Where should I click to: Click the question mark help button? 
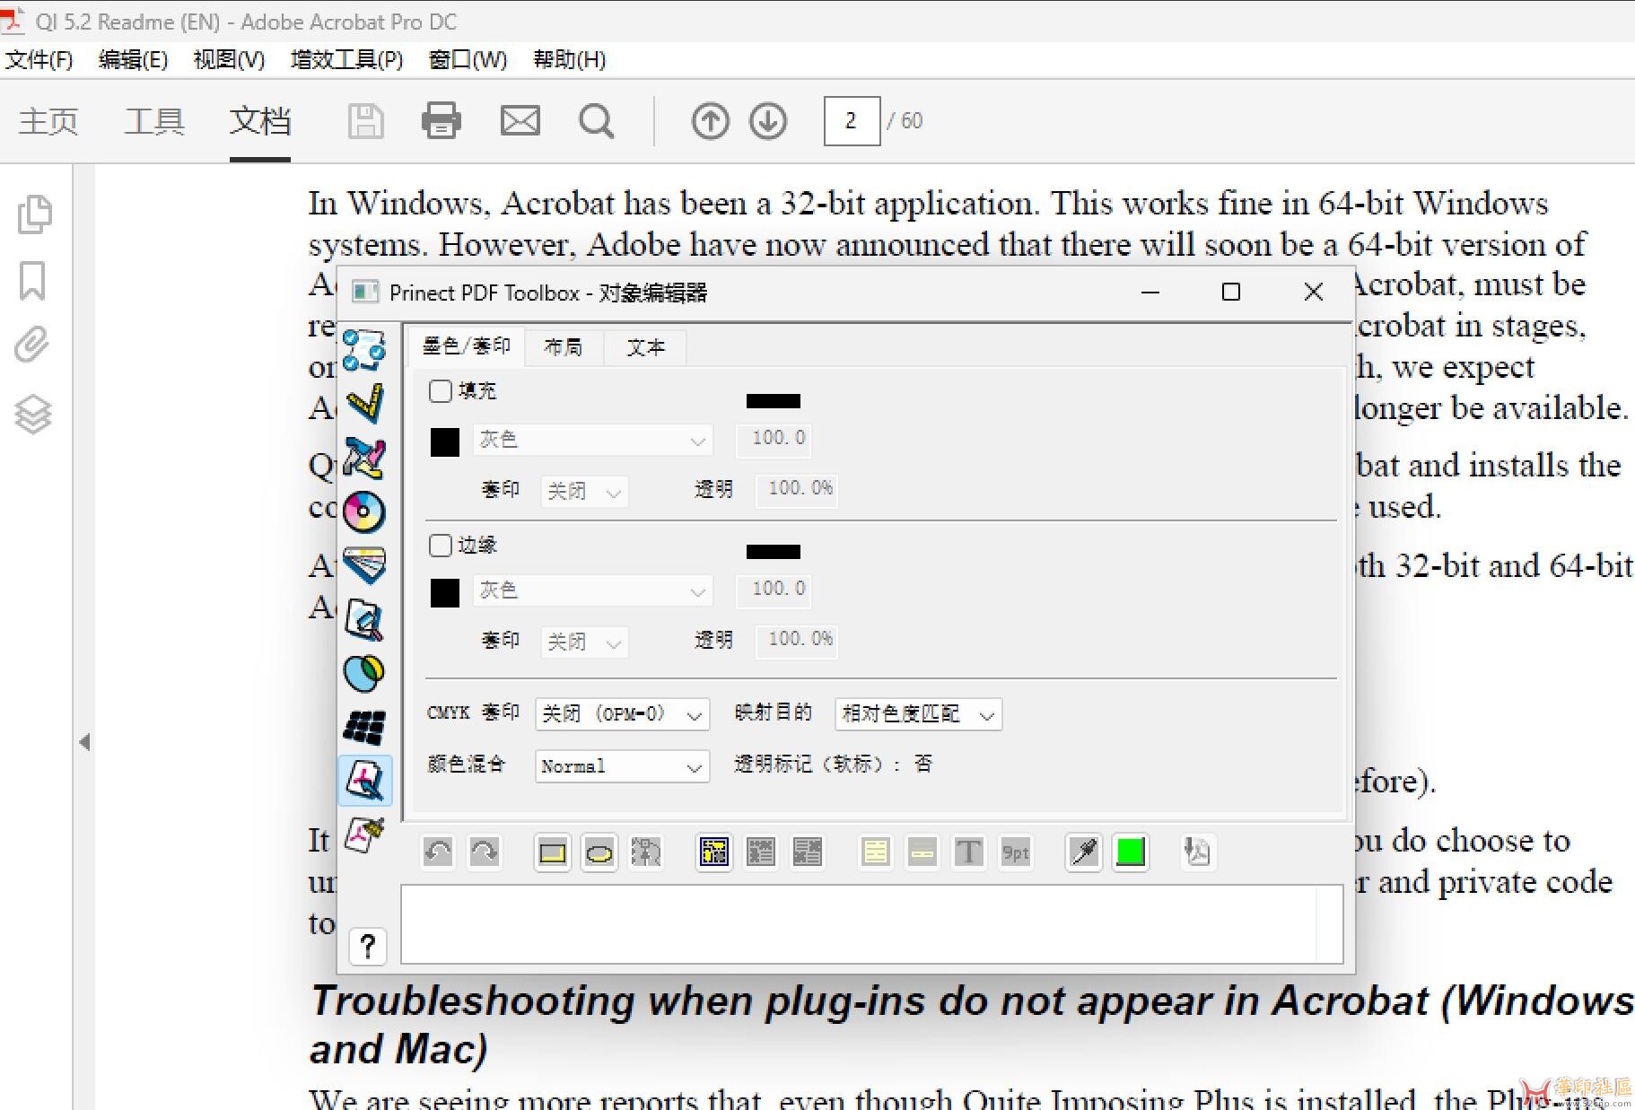point(367,946)
